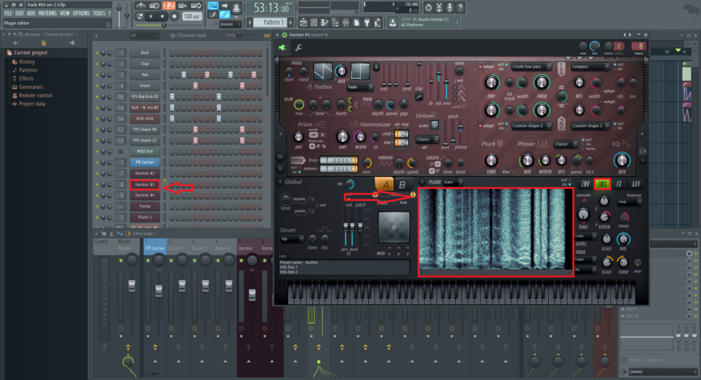Select part A tab in Harmor
The width and height of the screenshot is (701, 380).
(x=385, y=185)
